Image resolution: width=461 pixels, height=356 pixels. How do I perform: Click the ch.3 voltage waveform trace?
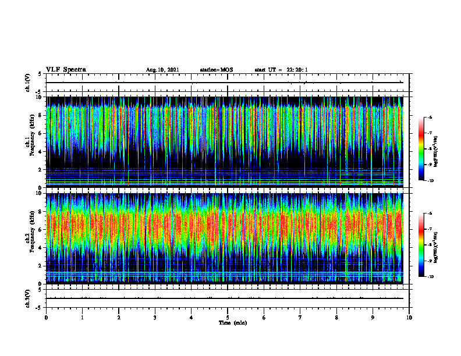pyautogui.click(x=225, y=298)
